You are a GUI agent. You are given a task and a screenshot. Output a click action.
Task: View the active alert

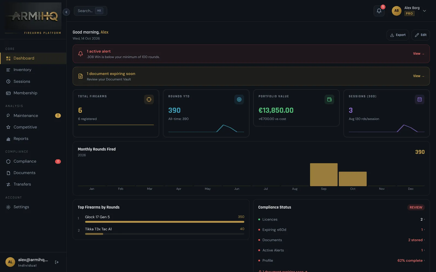(419, 54)
